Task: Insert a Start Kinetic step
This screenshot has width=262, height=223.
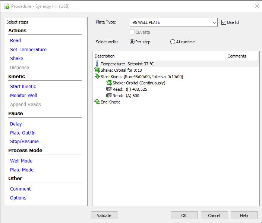Action: click(23, 87)
